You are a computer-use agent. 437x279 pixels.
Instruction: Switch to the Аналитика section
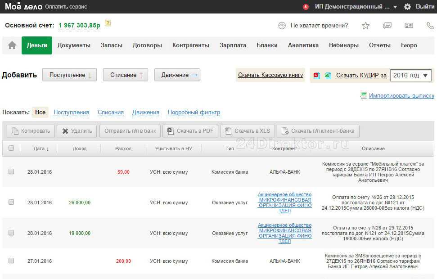click(x=303, y=45)
